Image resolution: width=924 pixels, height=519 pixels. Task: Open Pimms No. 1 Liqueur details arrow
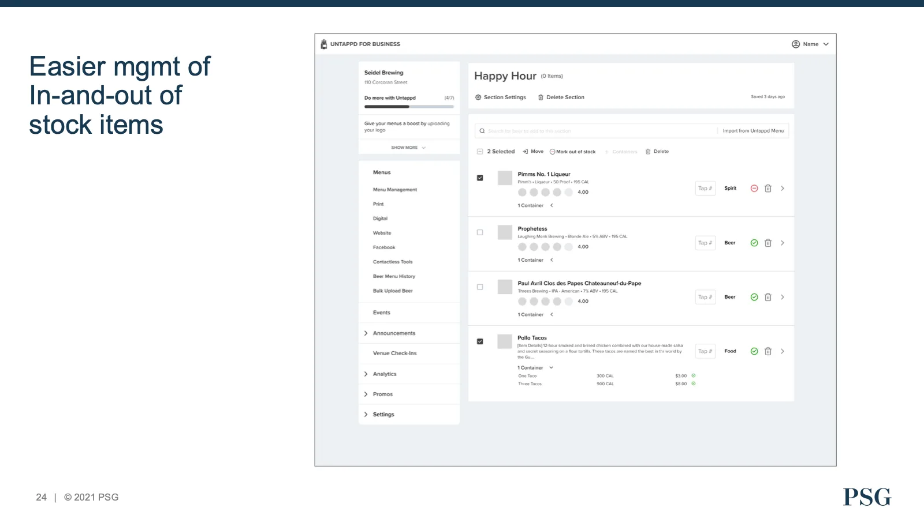point(783,189)
